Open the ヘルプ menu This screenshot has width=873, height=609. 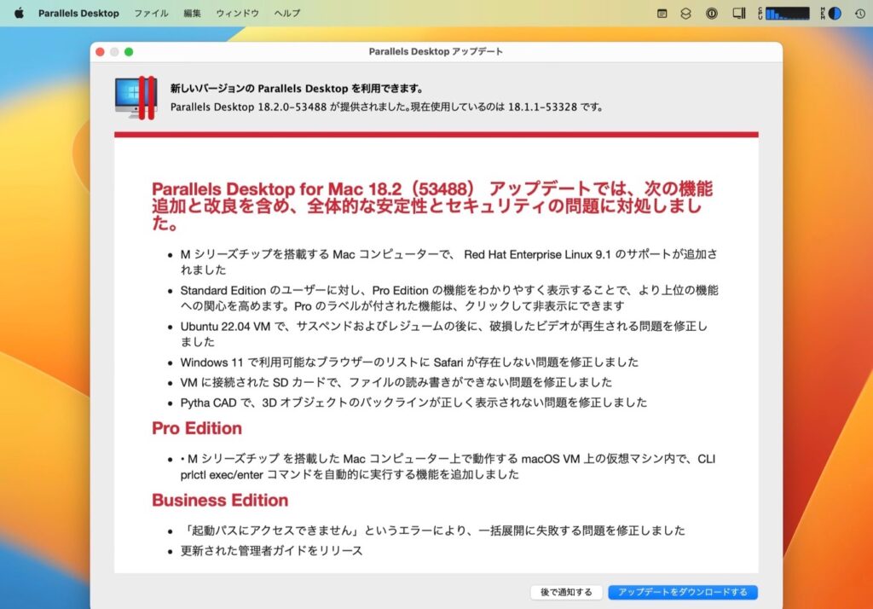click(x=287, y=13)
